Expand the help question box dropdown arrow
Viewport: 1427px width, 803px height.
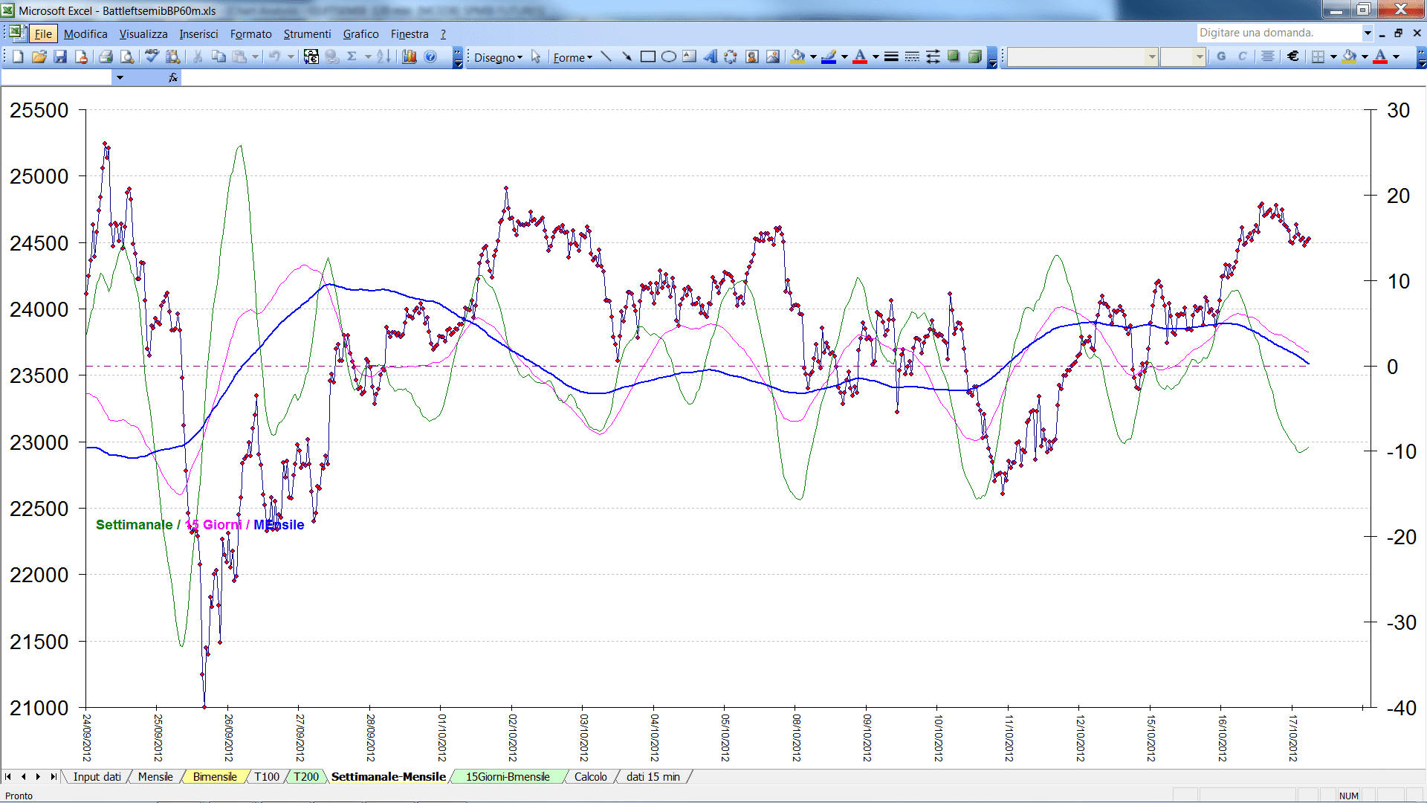click(1367, 33)
